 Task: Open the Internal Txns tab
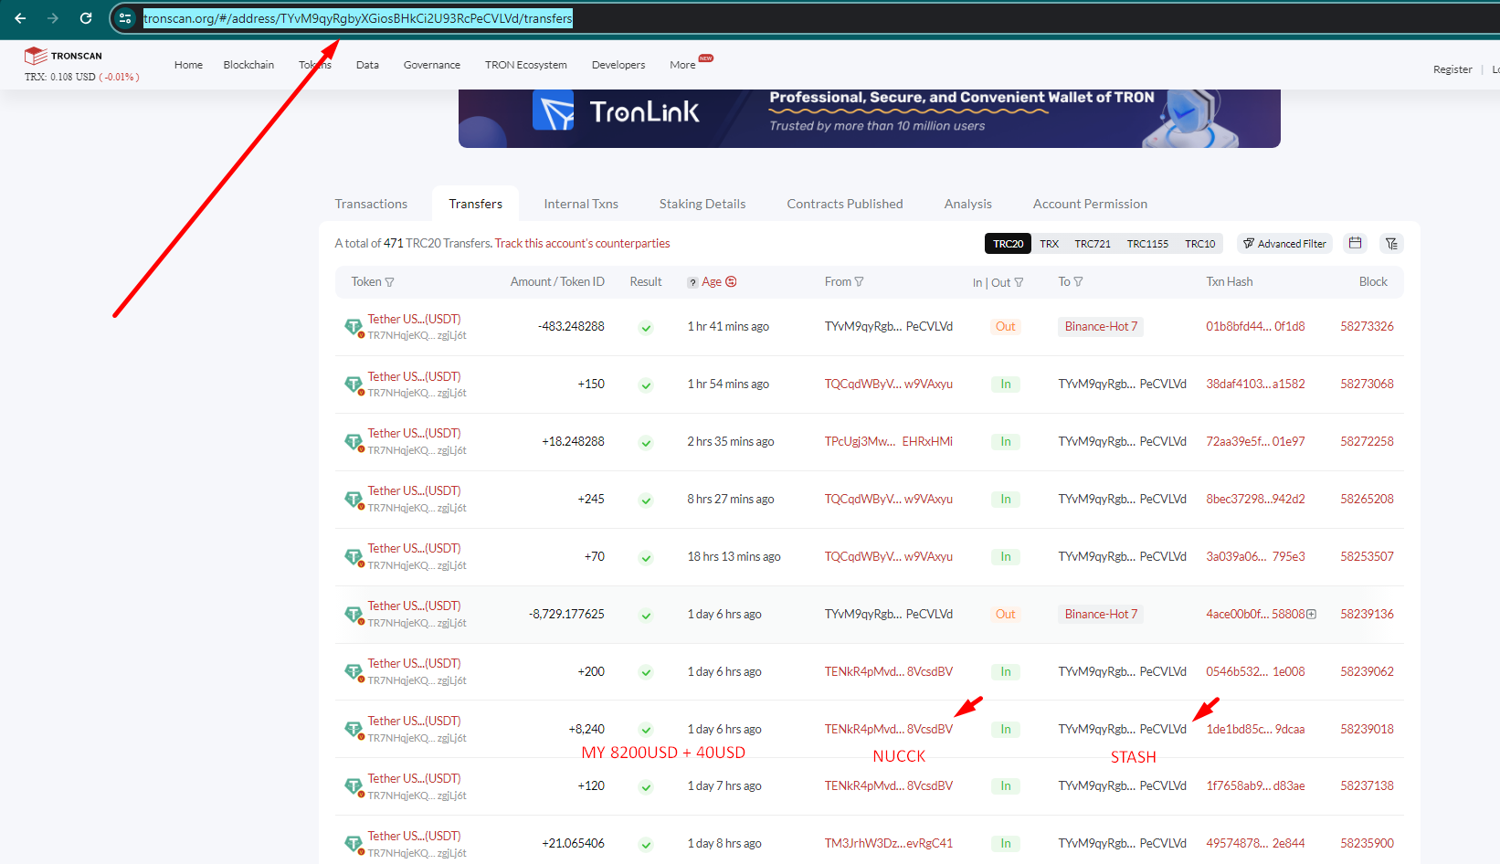[581, 204]
